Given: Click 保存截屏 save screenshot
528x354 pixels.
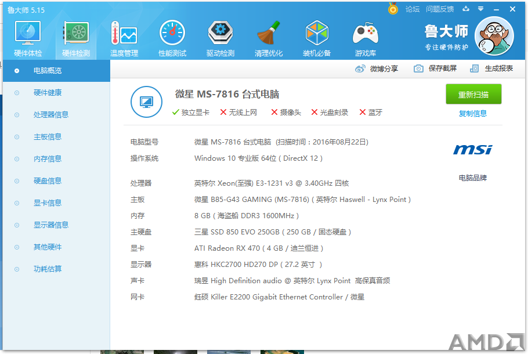Looking at the screenshot, I should pos(443,68).
